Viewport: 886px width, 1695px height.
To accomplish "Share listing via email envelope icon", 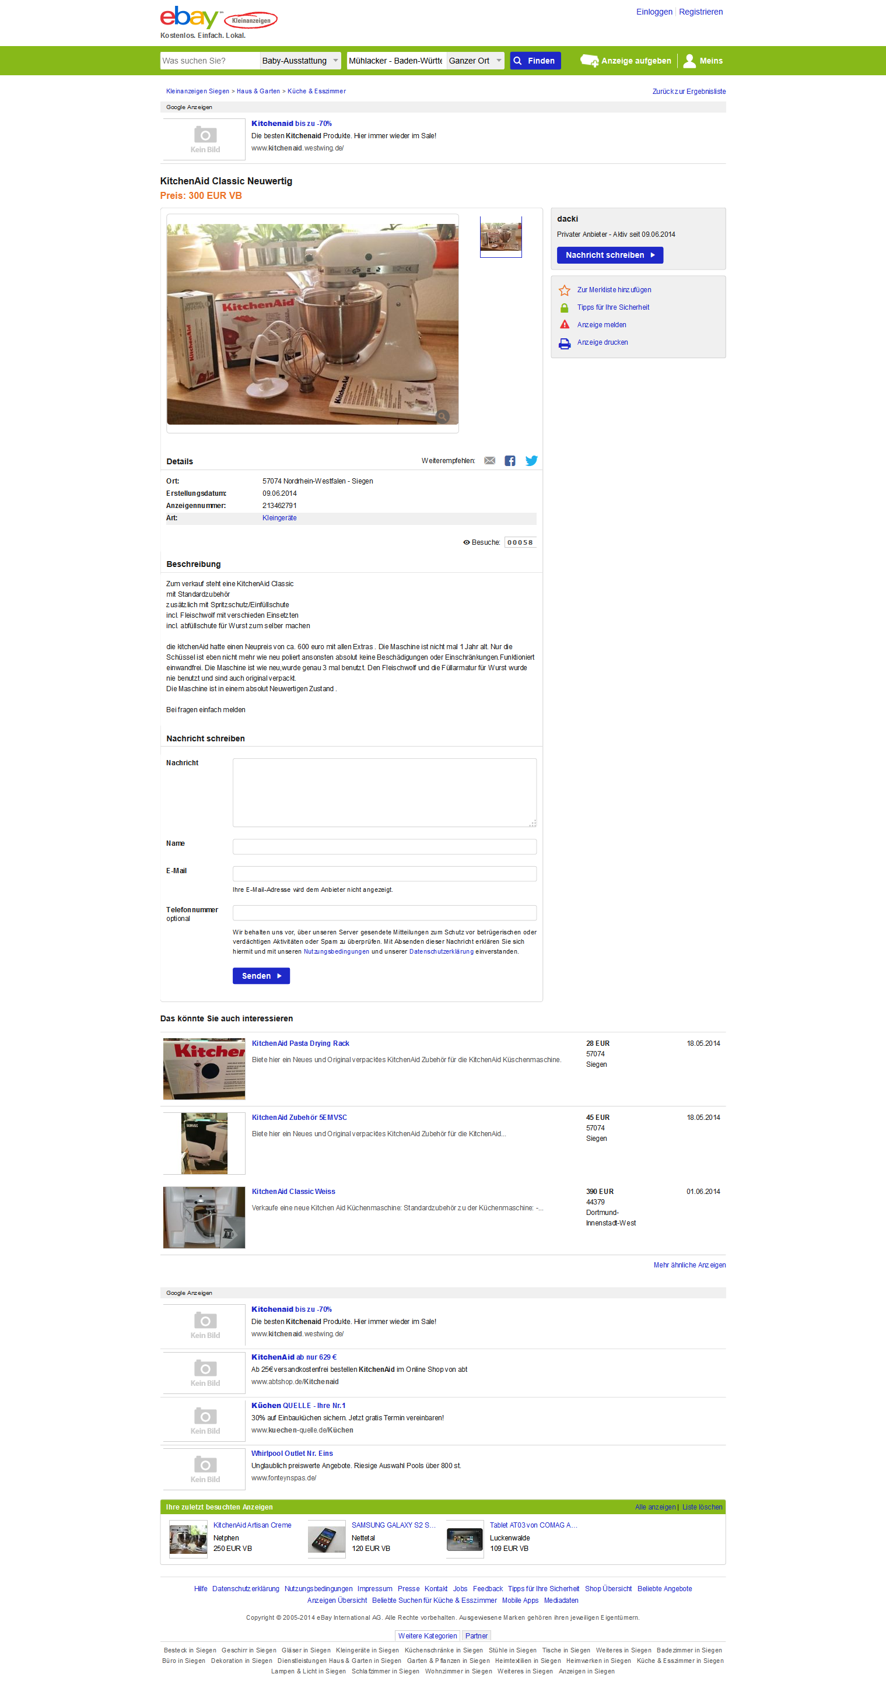I will (489, 461).
